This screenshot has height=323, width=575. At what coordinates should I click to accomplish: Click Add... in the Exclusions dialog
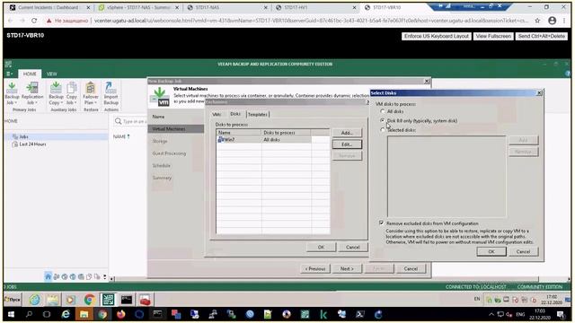click(x=347, y=133)
